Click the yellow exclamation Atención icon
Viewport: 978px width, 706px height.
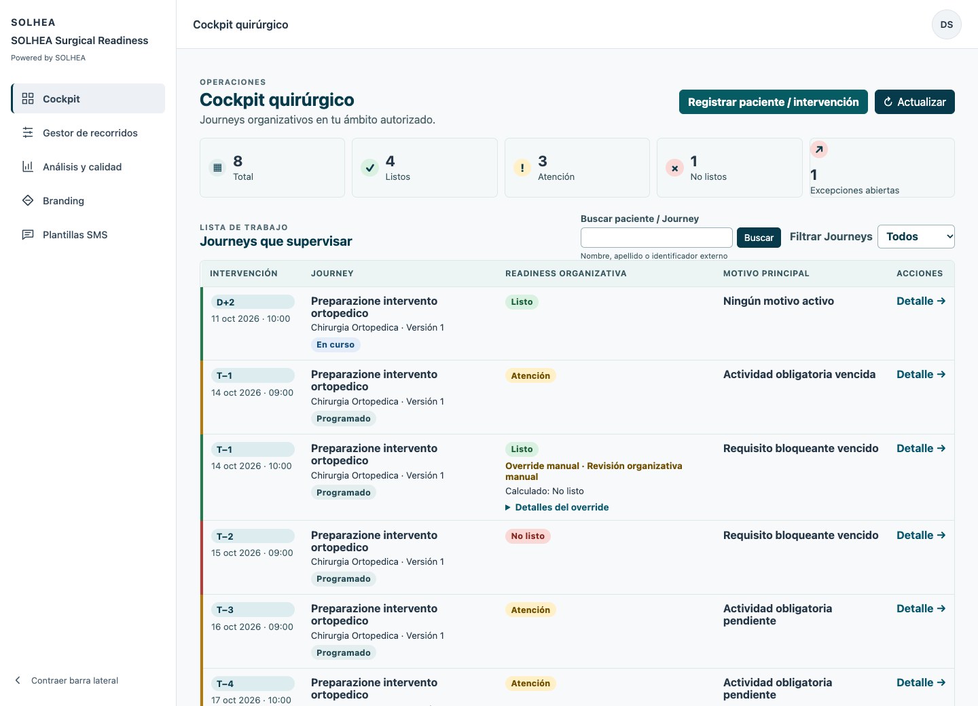tap(522, 168)
